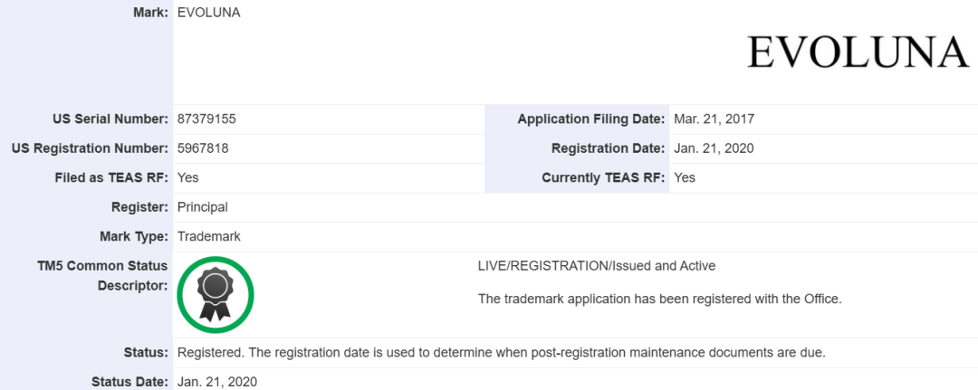Viewport: 978px width, 390px height.
Task: Click the US Serial Number label
Action: [110, 119]
